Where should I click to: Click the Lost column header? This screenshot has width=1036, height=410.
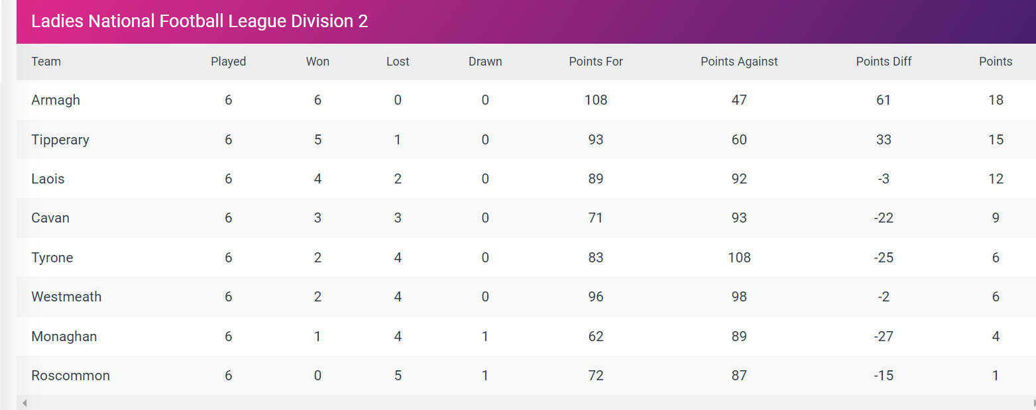pos(398,62)
